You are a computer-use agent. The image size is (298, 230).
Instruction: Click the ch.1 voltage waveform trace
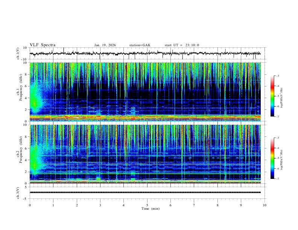(145, 53)
